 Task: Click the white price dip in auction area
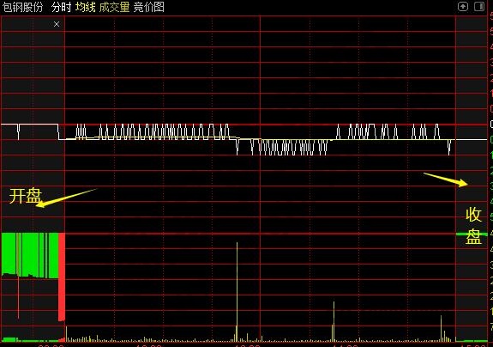click(x=18, y=132)
